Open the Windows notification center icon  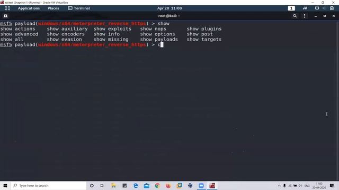[x=332, y=185]
